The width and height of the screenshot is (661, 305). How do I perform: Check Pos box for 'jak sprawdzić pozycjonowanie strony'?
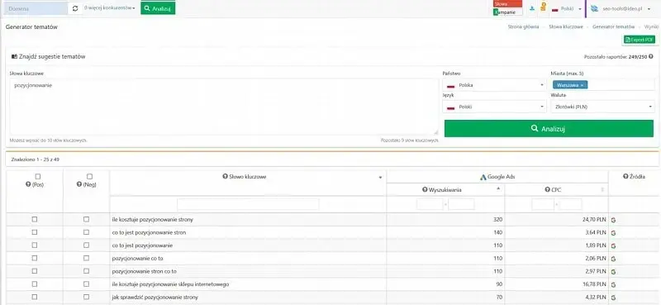(35, 297)
